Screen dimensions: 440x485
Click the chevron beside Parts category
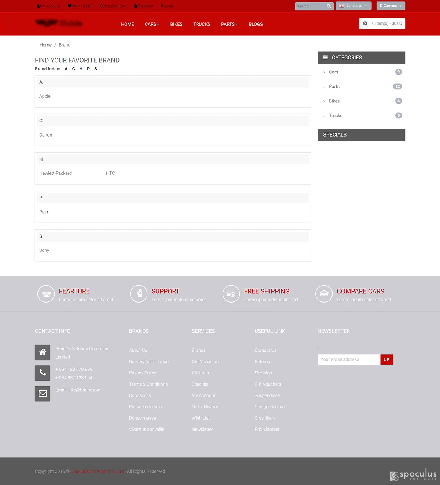tap(324, 87)
